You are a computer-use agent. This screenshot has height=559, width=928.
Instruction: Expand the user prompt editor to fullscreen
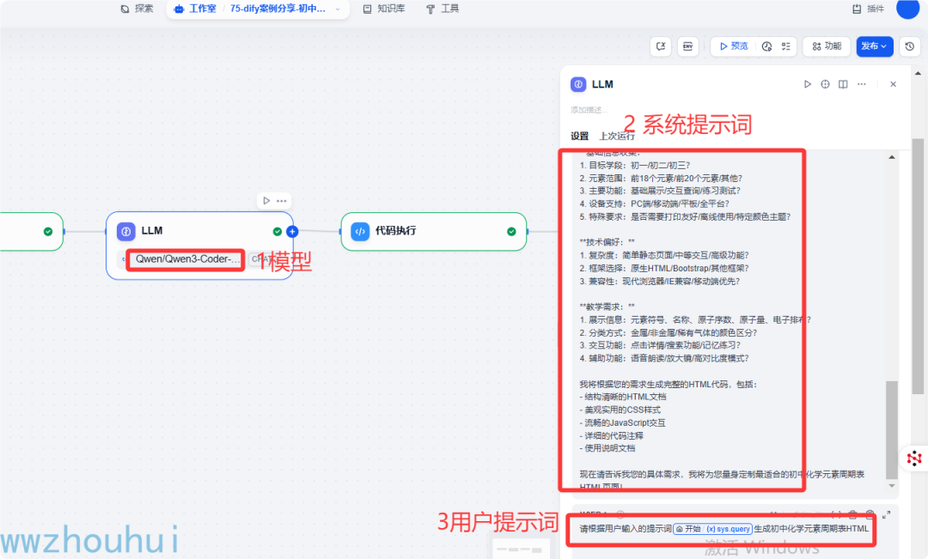coord(886,514)
